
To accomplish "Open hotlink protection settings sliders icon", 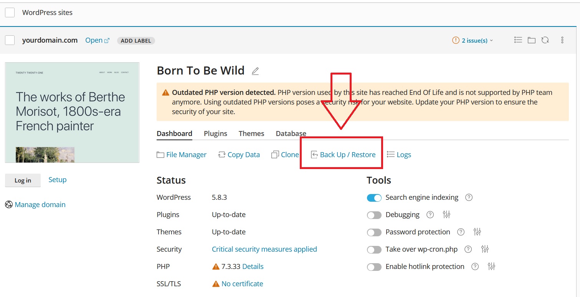I will [491, 267].
